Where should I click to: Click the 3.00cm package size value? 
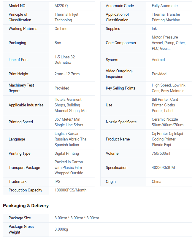(77, 218)
